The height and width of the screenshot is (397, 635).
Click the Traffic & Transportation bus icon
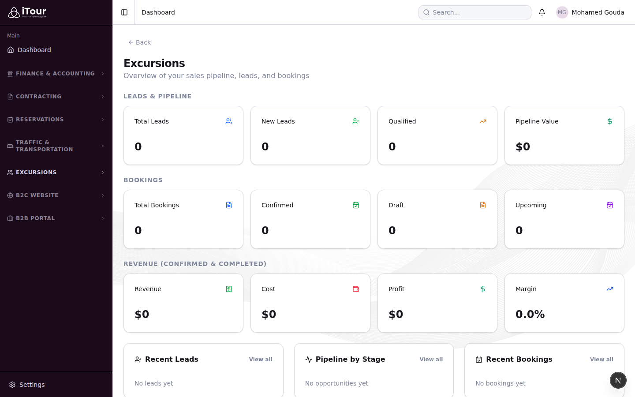click(10, 146)
